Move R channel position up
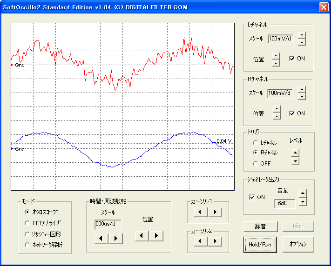 [277, 109]
